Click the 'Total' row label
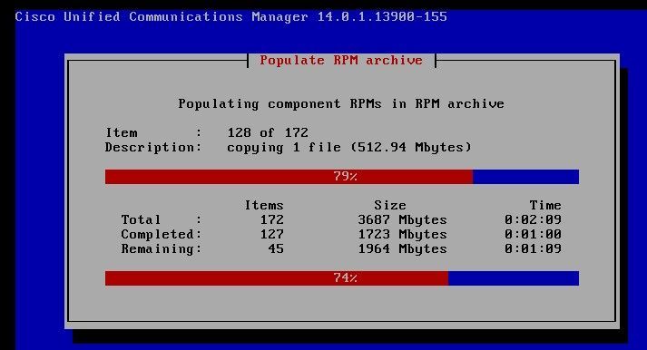 (141, 219)
